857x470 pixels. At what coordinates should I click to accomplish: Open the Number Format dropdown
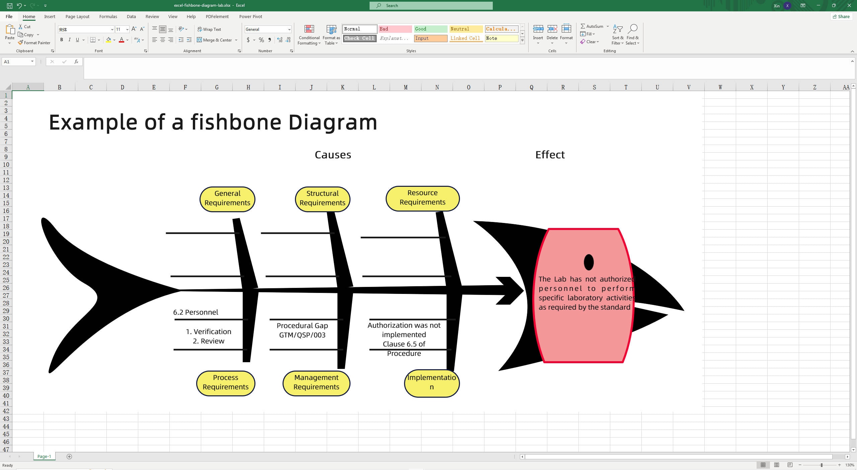pyautogui.click(x=289, y=29)
